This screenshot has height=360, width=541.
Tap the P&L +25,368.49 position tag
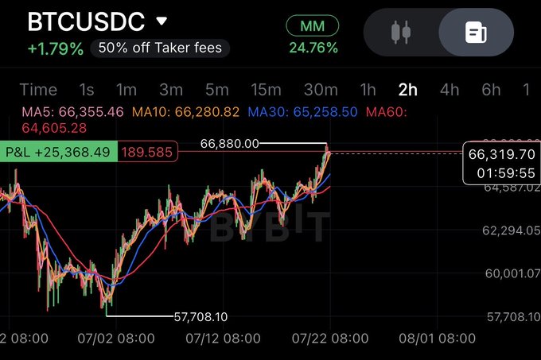[x=58, y=152]
